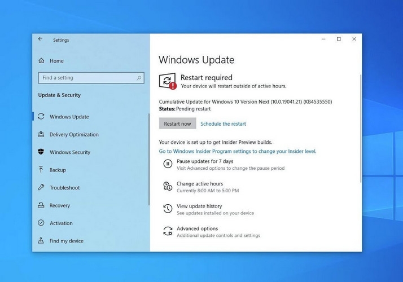Click the View update history icon
The image size is (403, 282).
168,209
